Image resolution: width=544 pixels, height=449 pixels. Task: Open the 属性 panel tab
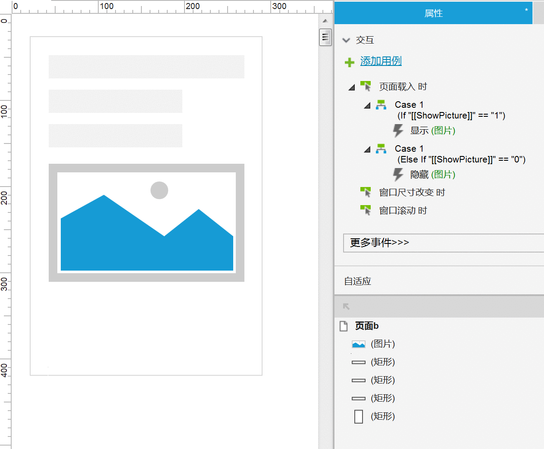pos(434,13)
